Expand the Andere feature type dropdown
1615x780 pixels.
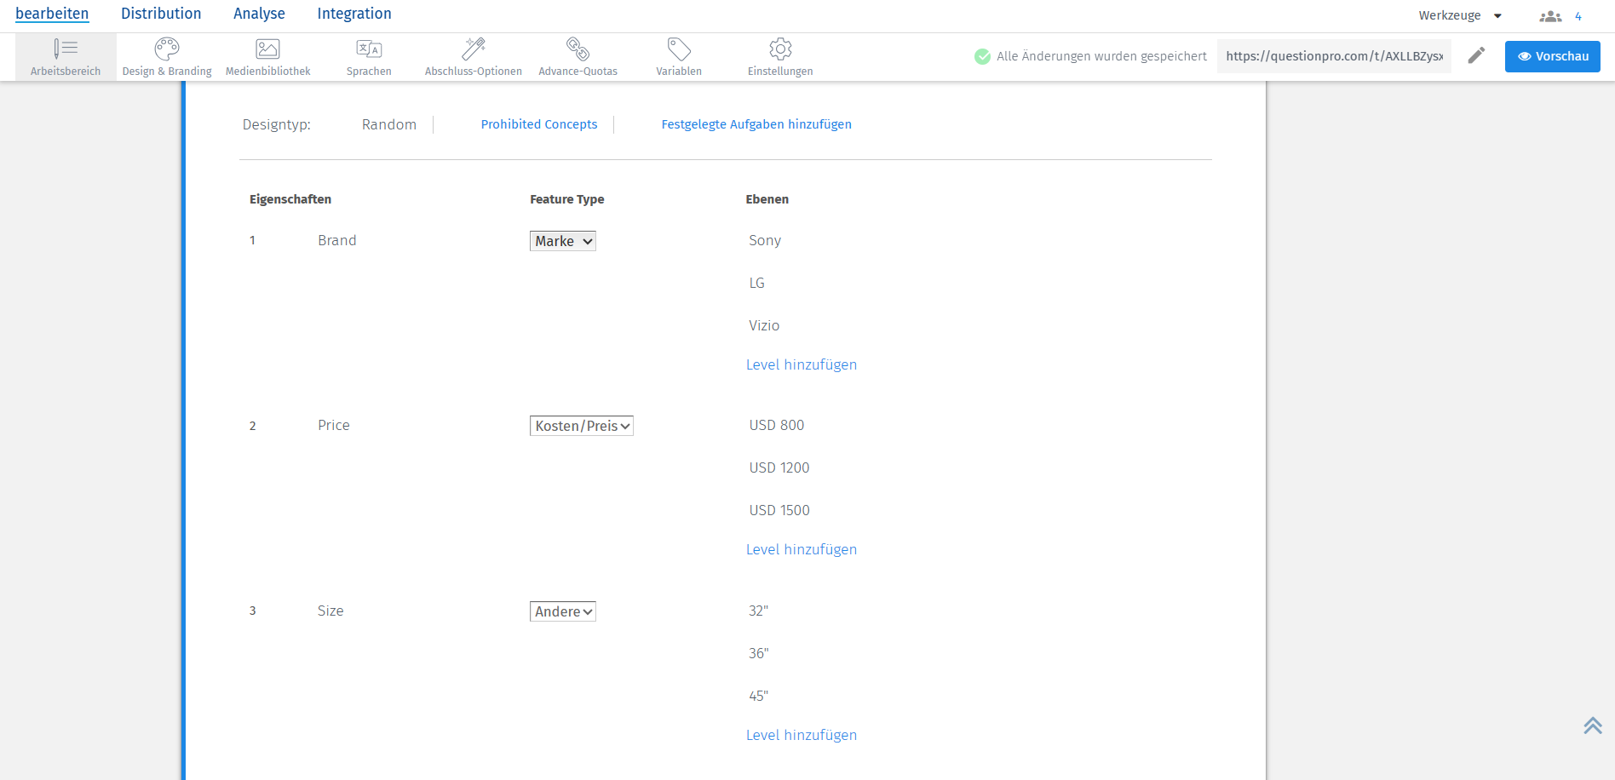click(562, 611)
